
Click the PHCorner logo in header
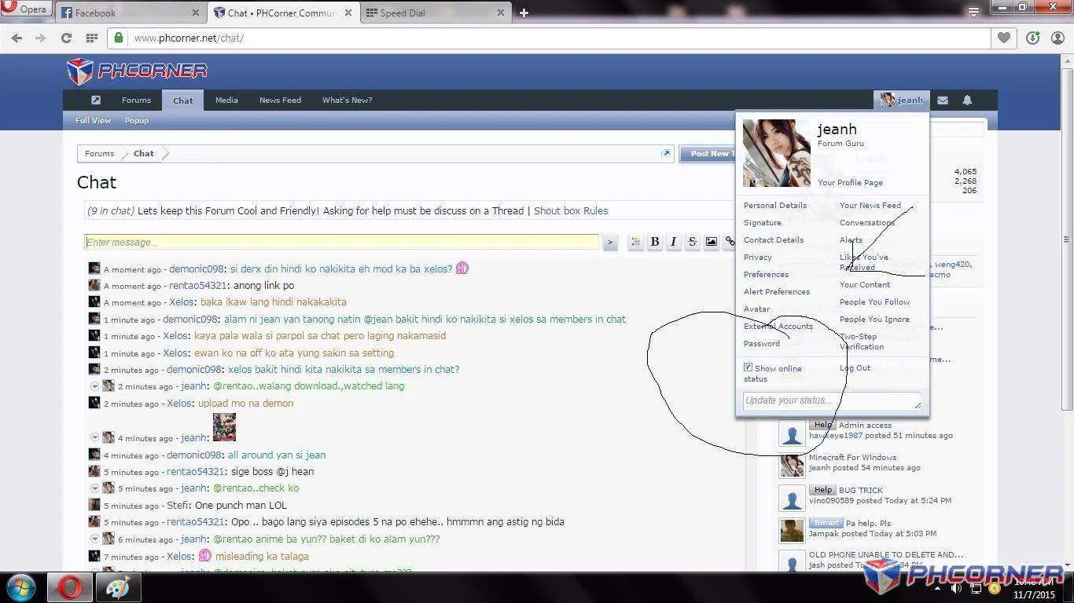(137, 71)
